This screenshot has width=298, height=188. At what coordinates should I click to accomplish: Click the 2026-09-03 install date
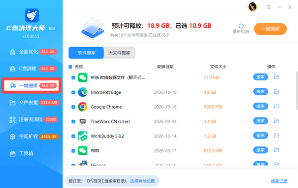(165, 122)
